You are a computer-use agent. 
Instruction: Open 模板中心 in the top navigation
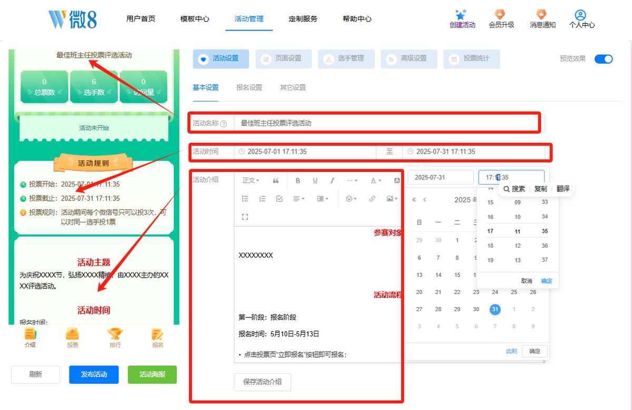tap(194, 18)
